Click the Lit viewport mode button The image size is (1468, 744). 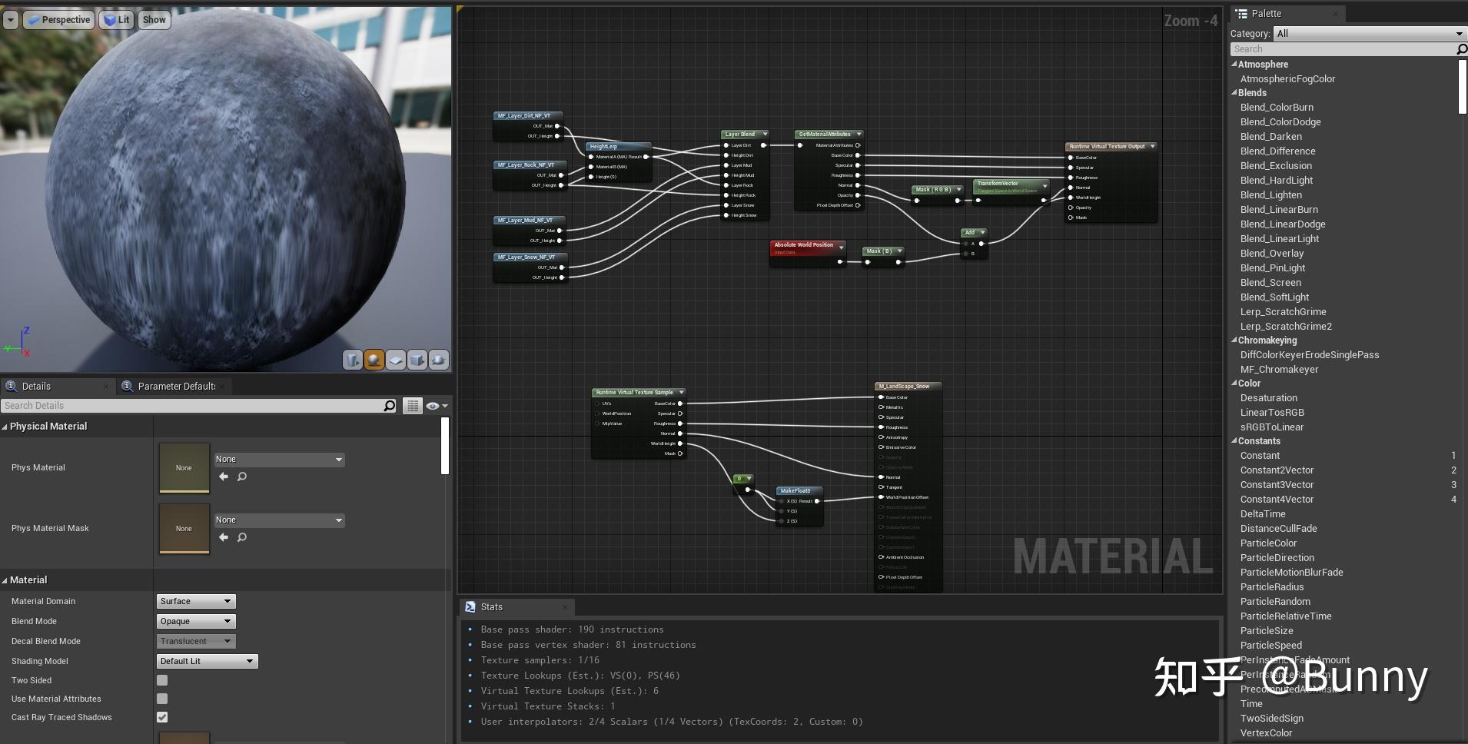click(116, 19)
